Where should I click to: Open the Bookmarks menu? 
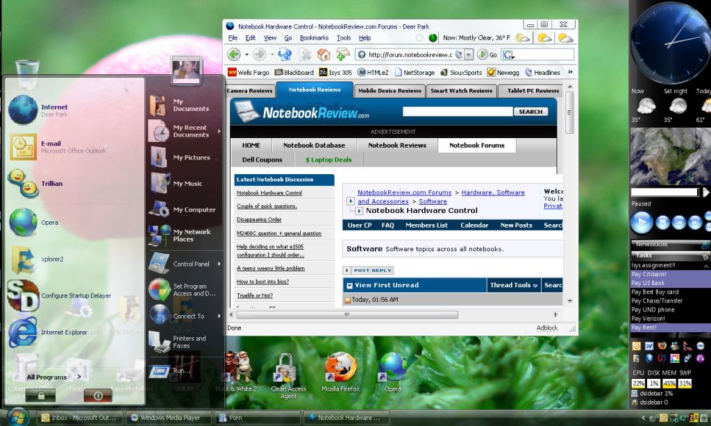(x=314, y=38)
